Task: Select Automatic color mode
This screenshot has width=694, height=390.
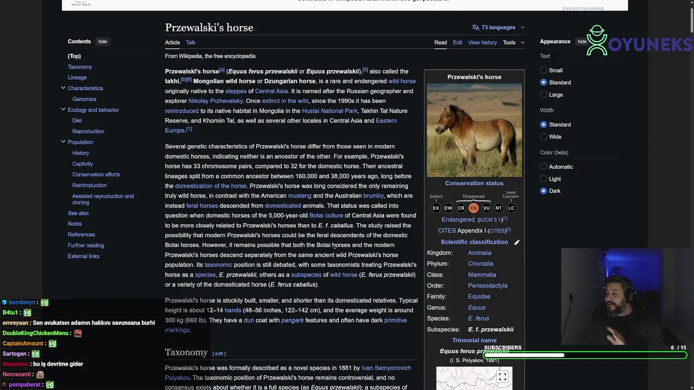Action: (544, 167)
